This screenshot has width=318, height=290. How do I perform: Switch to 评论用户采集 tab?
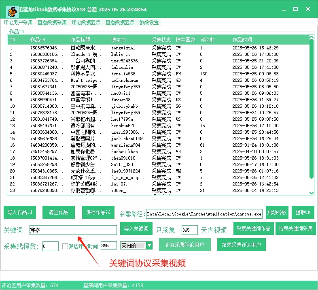[18, 22]
